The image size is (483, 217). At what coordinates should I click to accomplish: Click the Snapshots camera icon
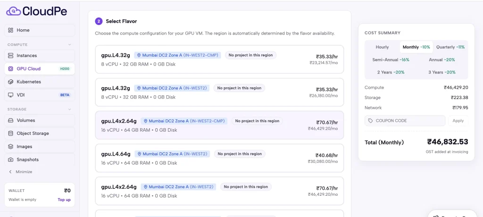10,159
